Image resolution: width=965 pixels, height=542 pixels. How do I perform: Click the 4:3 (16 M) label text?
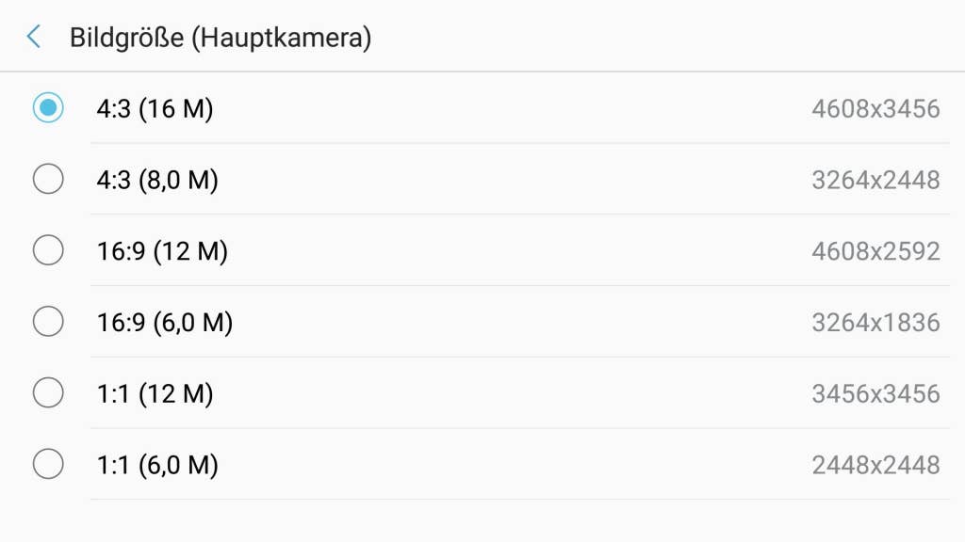[x=155, y=109]
